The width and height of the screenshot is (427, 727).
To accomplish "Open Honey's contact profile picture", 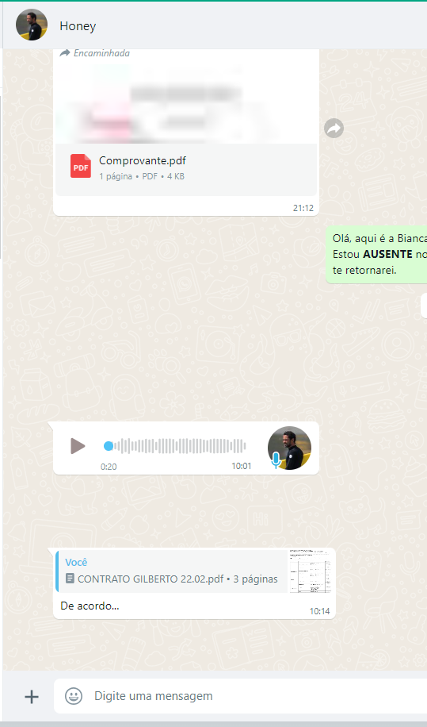I will click(x=32, y=25).
